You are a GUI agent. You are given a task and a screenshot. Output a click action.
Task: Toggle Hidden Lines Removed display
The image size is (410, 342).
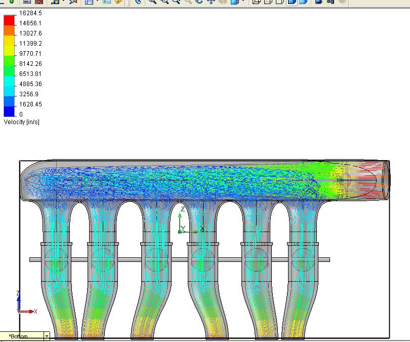click(x=279, y=2)
